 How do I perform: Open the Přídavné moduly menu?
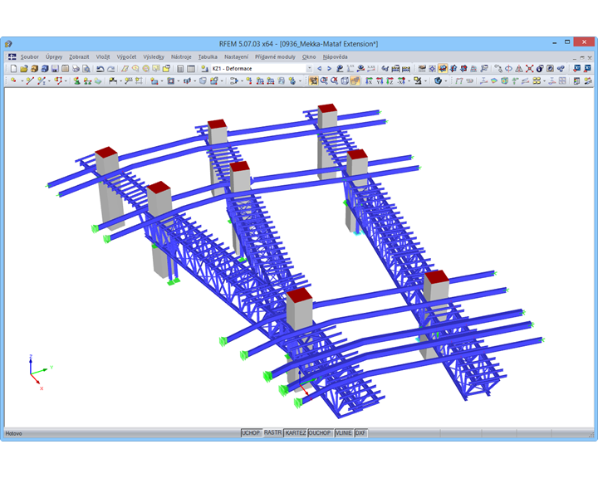(x=275, y=56)
